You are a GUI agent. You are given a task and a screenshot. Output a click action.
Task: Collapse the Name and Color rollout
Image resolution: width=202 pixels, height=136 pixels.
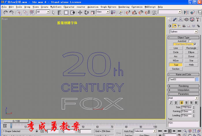184,75
